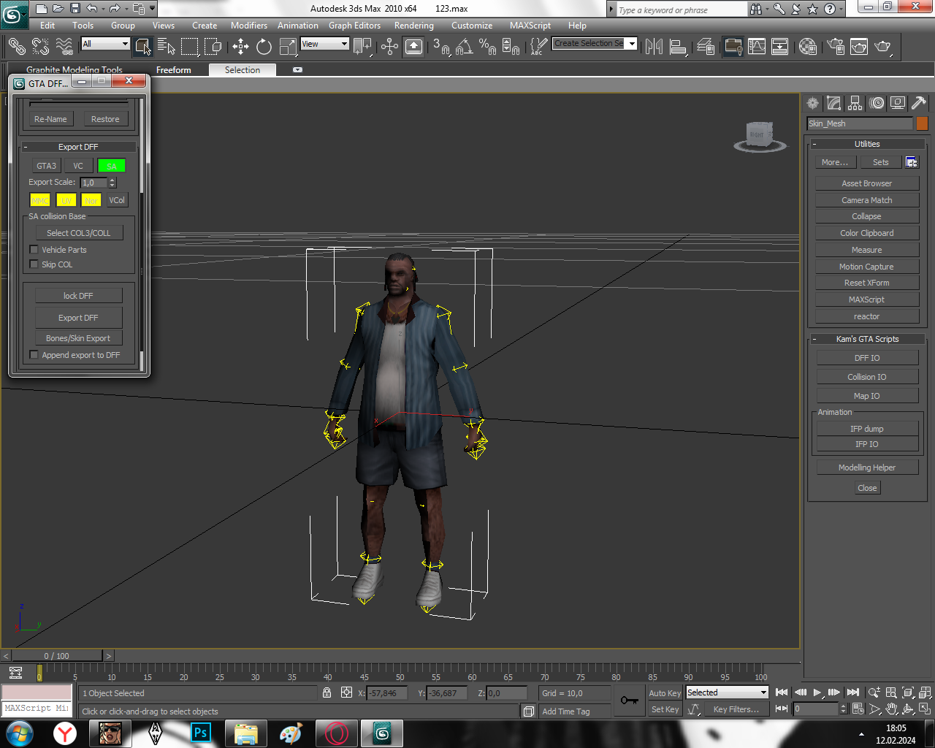Click the Skin_Mesh object color swatch

click(x=922, y=123)
